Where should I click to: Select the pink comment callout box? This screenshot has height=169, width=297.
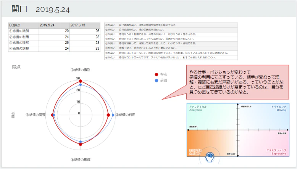(x=237, y=82)
